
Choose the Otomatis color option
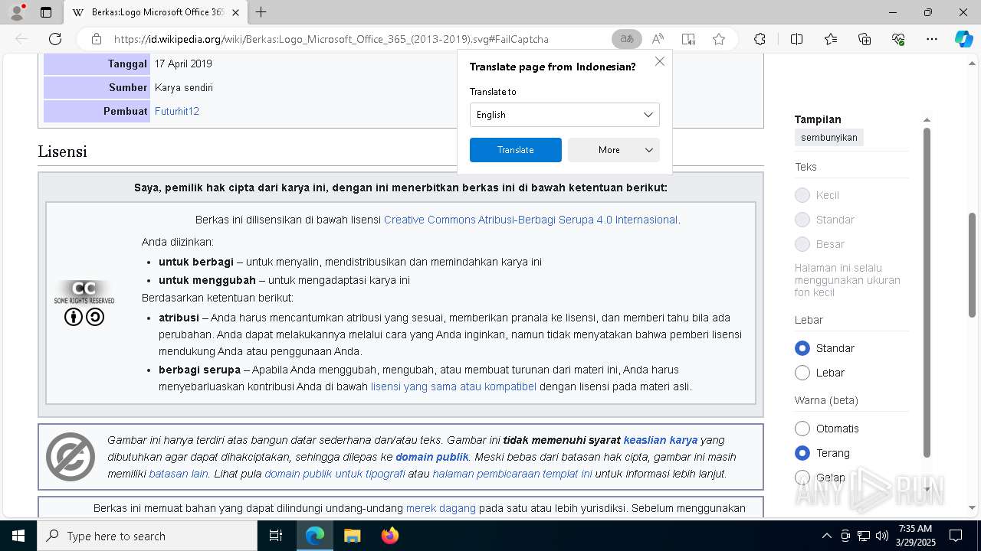point(802,429)
